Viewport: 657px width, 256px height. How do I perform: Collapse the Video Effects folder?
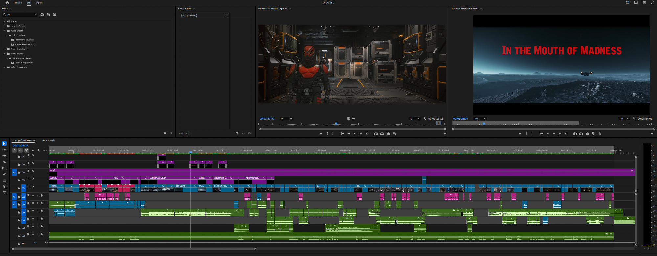(4, 54)
